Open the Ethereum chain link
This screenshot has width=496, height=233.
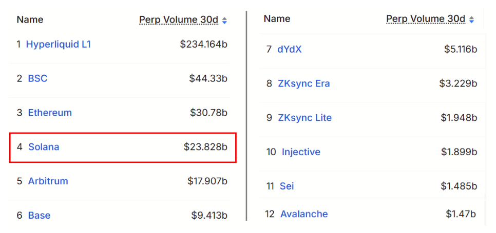pos(50,113)
